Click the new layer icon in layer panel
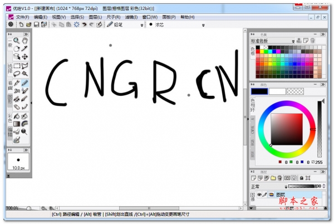The height and width of the screenshot is (224, 334). coord(253,178)
